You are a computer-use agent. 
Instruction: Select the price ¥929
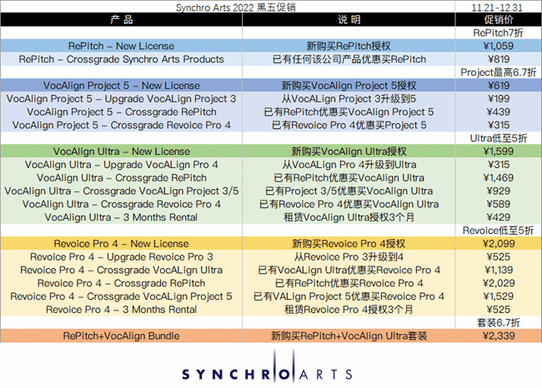pyautogui.click(x=499, y=191)
